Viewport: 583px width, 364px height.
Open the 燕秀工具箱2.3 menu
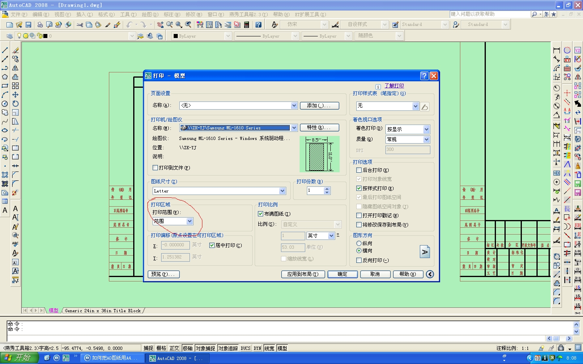tap(248, 15)
